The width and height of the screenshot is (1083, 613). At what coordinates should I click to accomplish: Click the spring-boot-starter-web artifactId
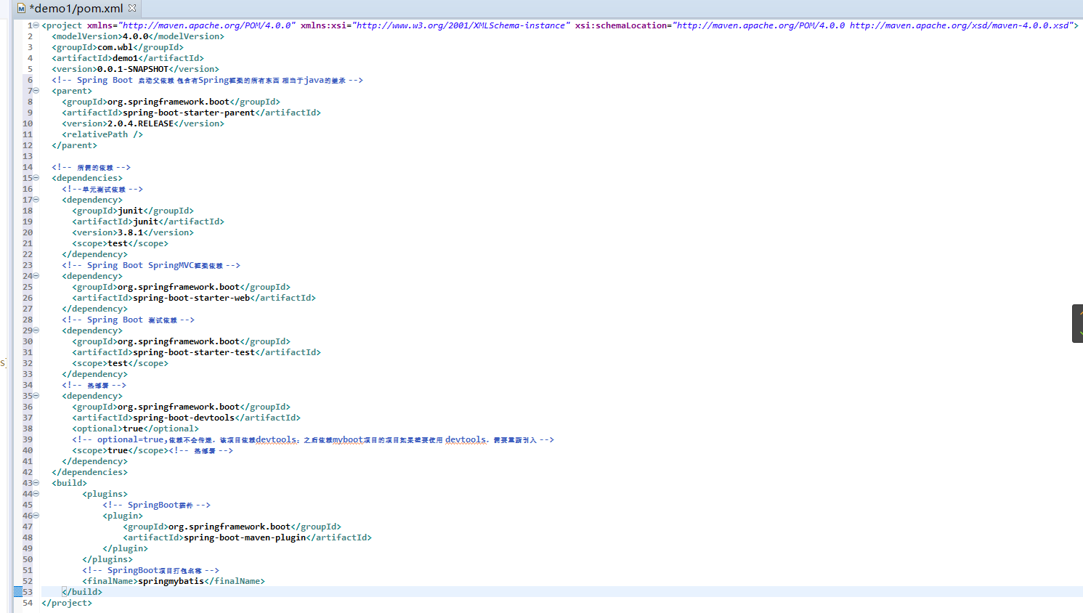click(x=192, y=298)
